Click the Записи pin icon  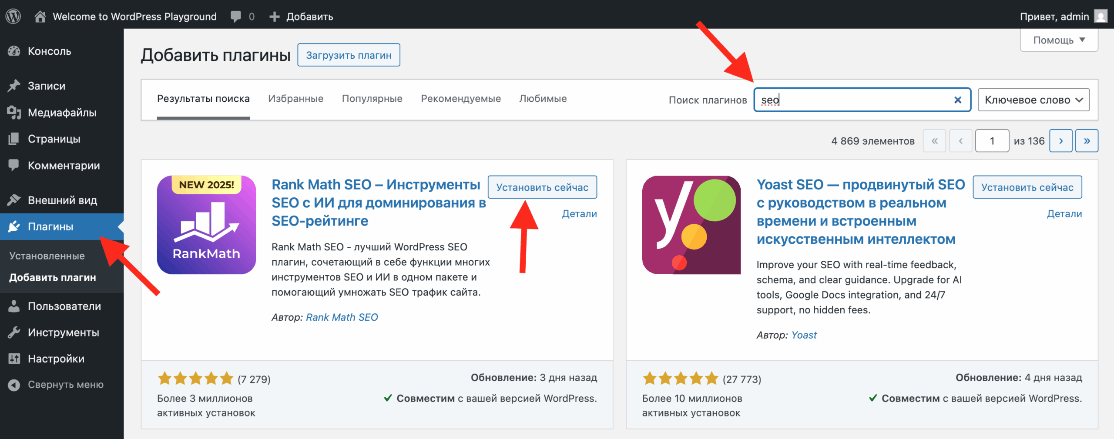pos(14,86)
